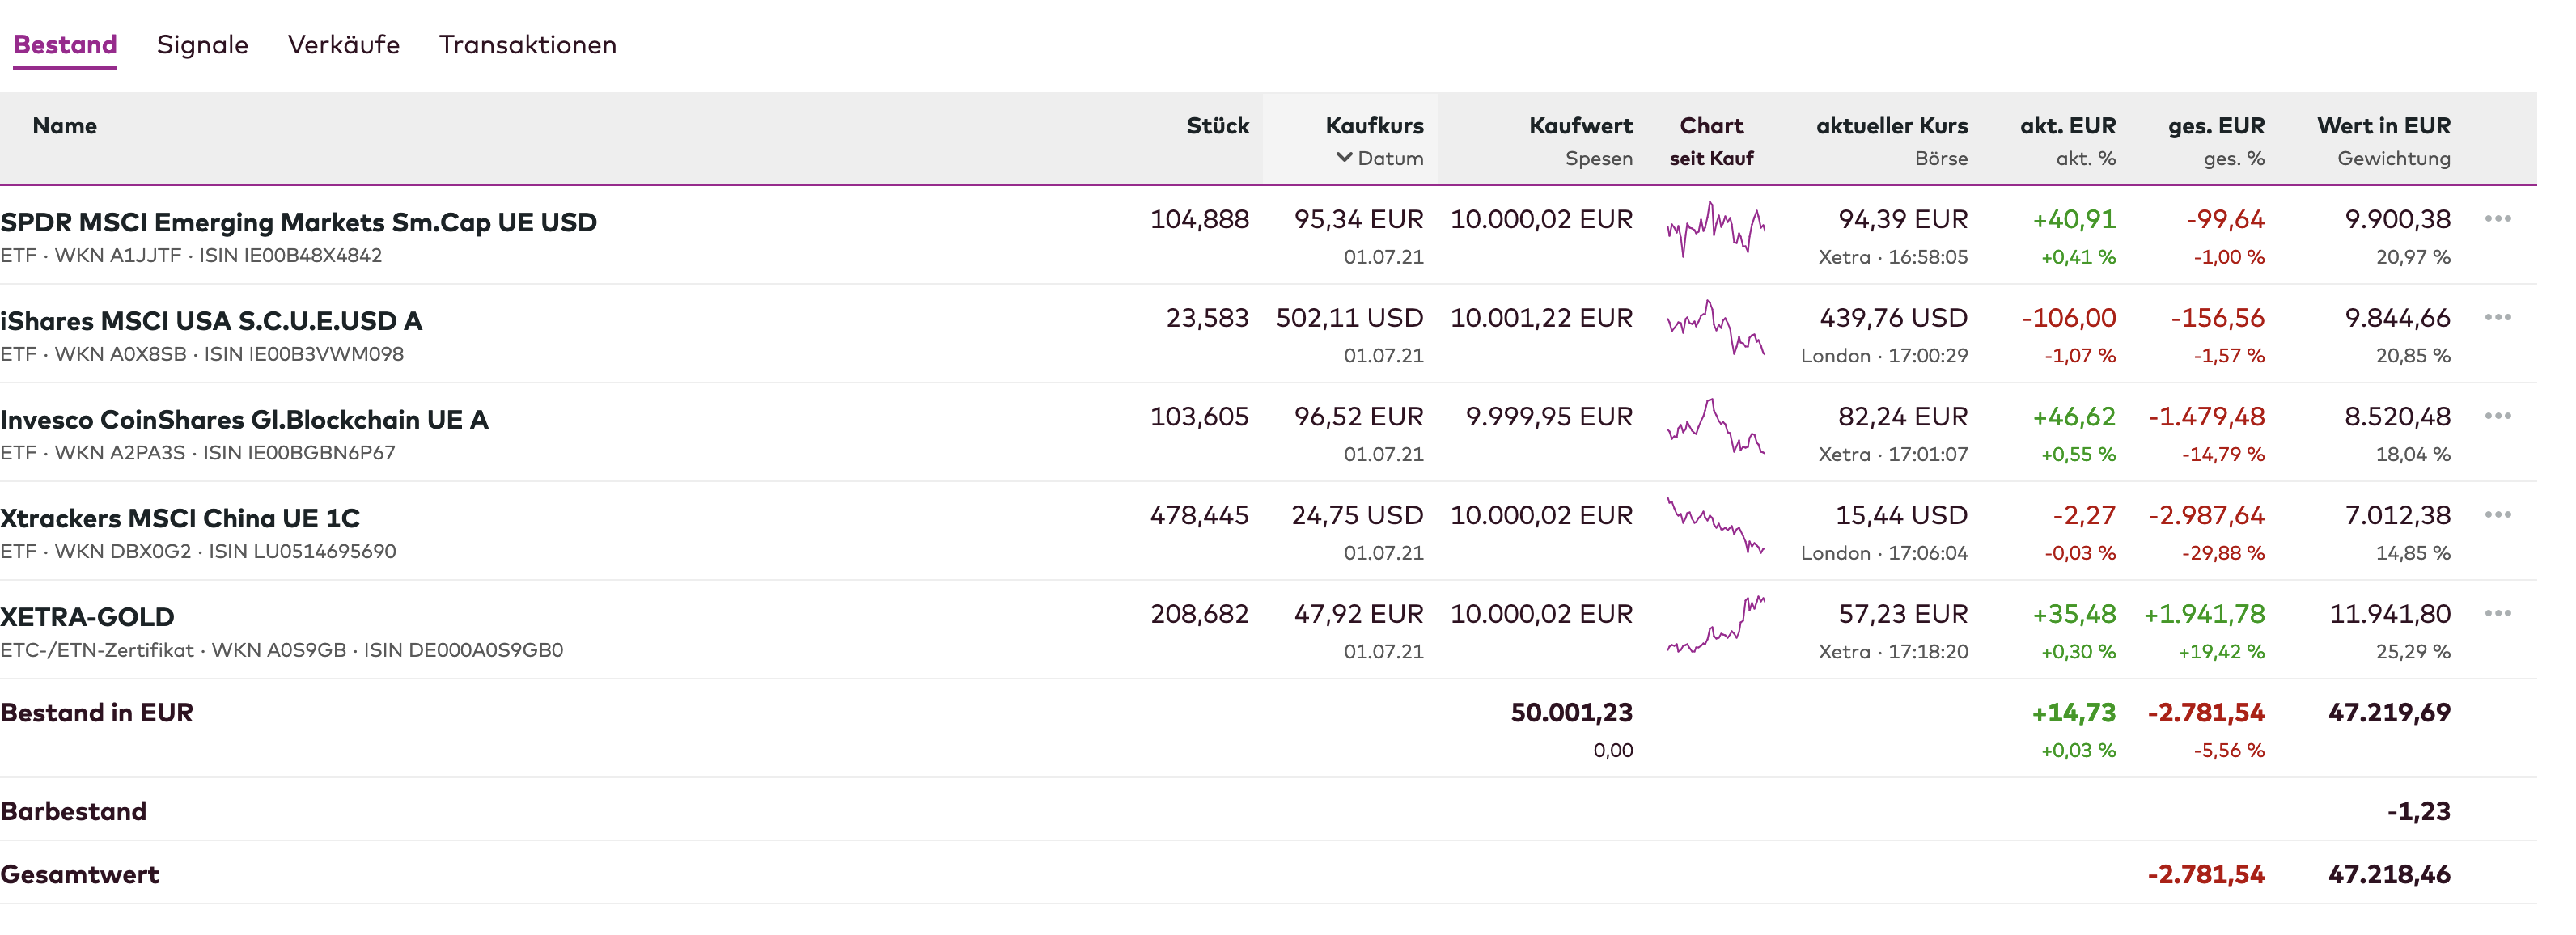The width and height of the screenshot is (2576, 935).
Task: Switch to the Verkäufe tab
Action: (343, 45)
